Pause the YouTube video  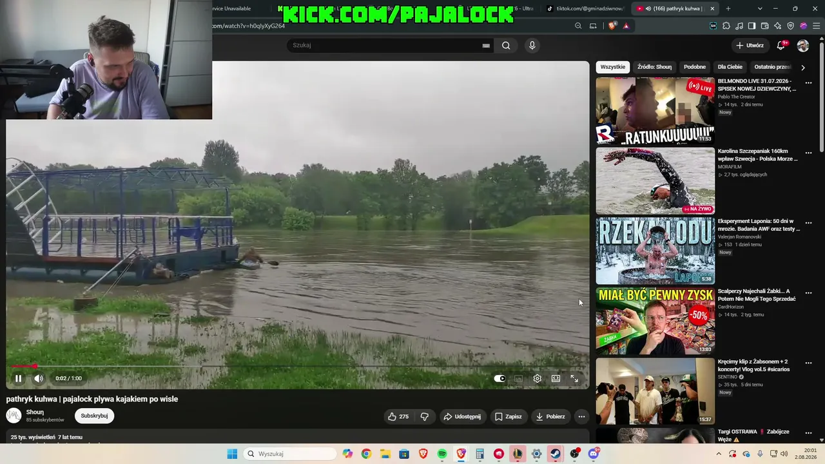tap(18, 378)
